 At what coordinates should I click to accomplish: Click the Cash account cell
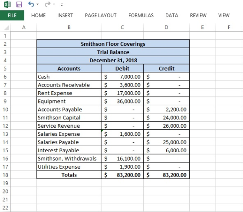tap(69, 77)
